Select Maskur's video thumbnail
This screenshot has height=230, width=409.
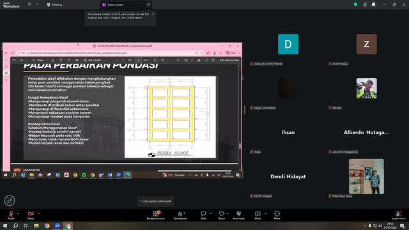(366, 88)
